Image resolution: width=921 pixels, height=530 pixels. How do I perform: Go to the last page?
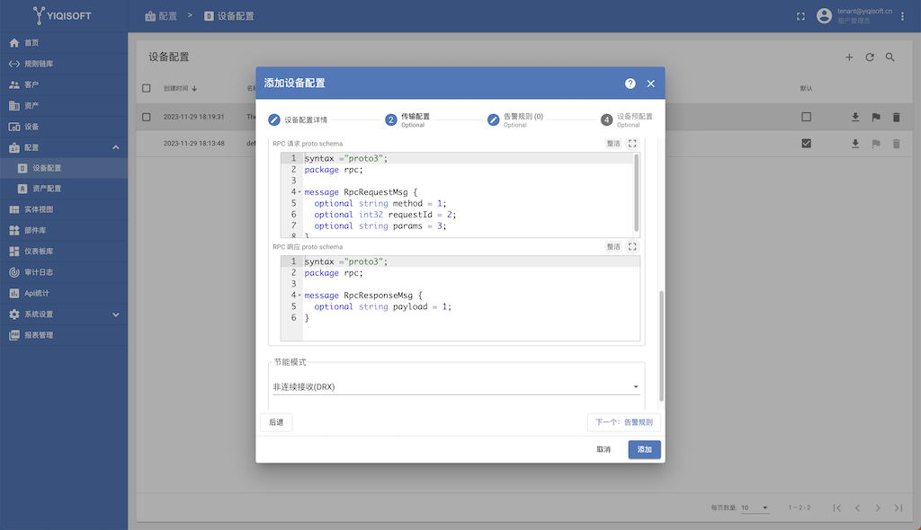click(x=899, y=508)
